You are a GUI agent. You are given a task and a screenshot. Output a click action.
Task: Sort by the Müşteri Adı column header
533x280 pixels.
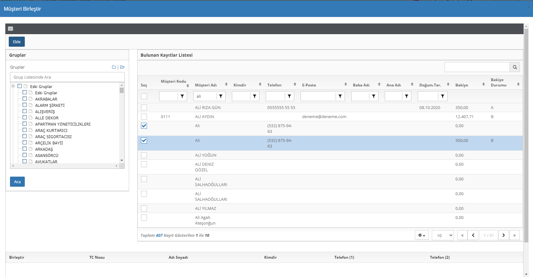coord(206,85)
